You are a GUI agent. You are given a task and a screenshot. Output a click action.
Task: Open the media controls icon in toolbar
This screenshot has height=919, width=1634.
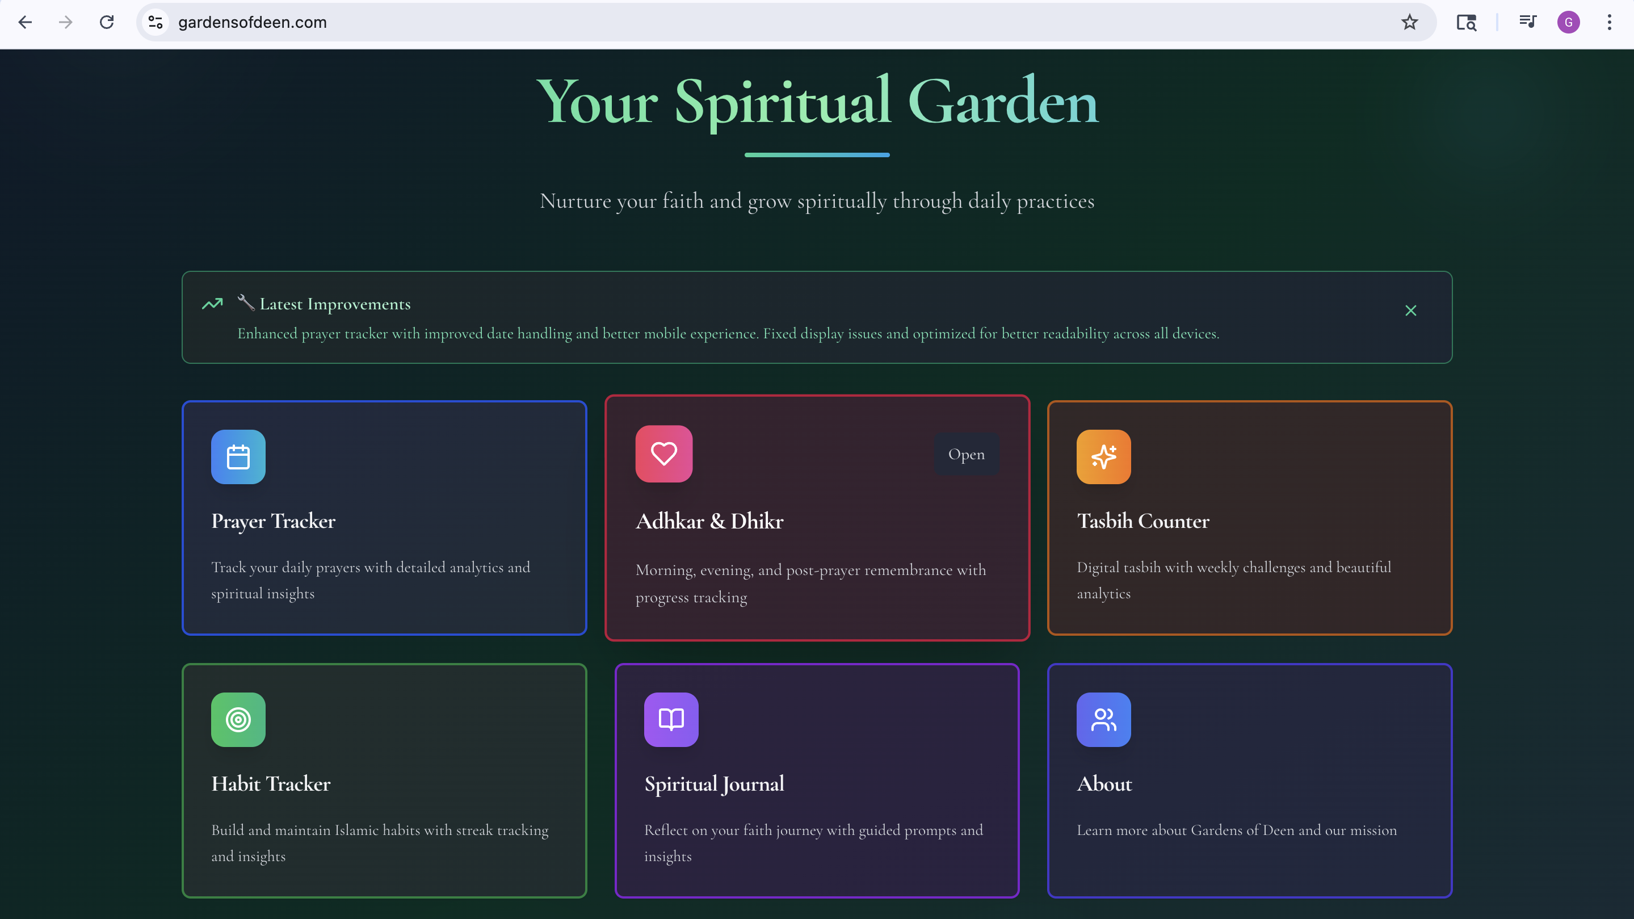[1528, 22]
